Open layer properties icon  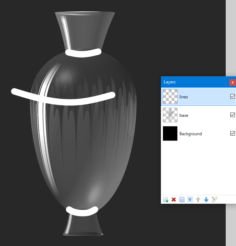click(x=214, y=199)
